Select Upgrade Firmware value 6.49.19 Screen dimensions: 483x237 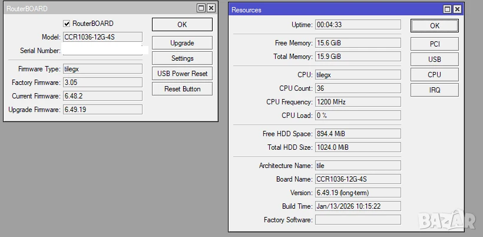102,110
